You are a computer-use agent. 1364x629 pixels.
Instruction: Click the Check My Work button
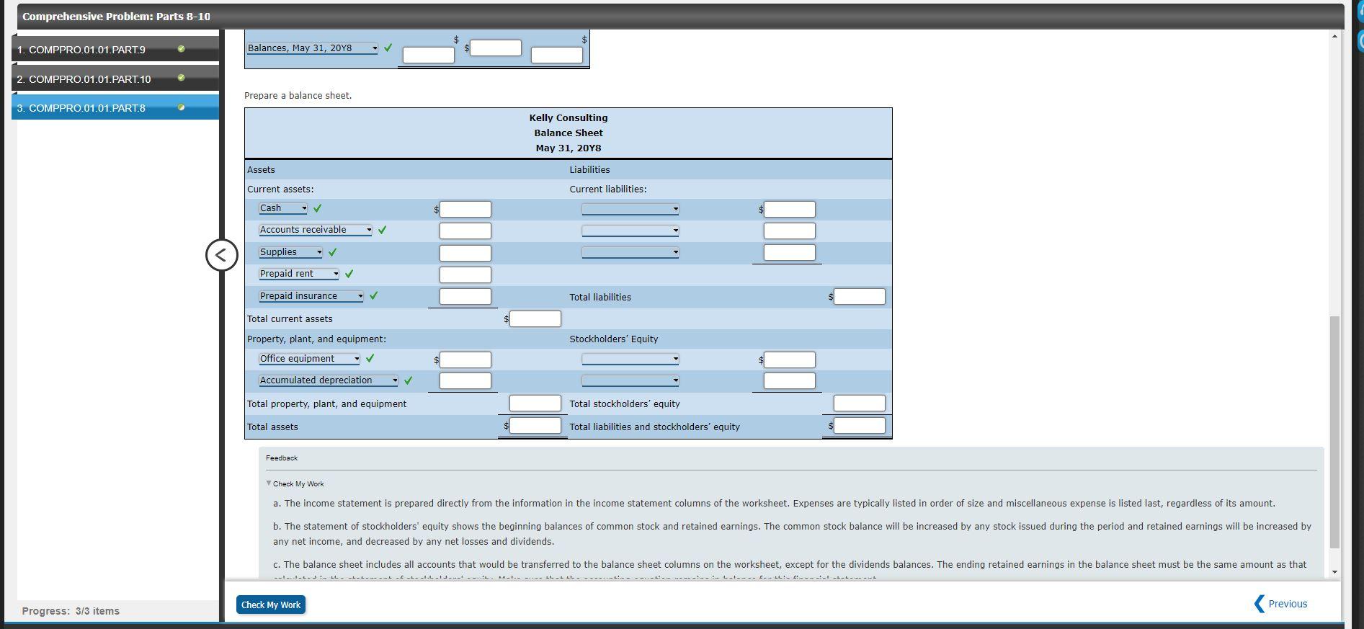[x=271, y=605]
